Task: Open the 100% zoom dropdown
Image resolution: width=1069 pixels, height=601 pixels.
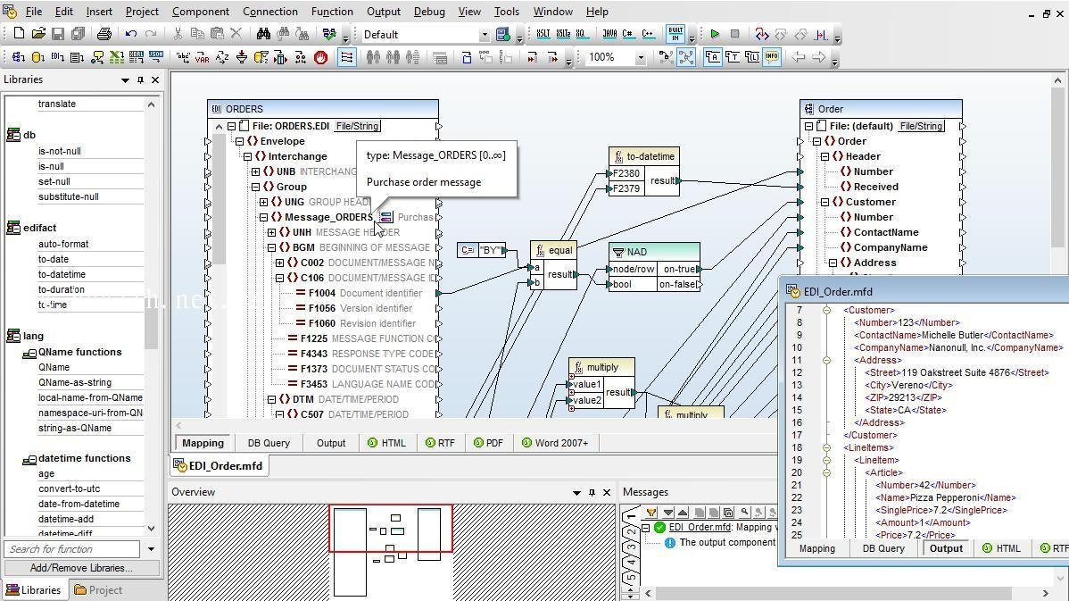Action: (x=640, y=58)
